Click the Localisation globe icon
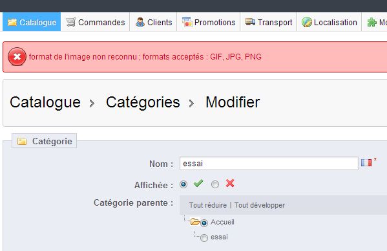The image size is (387, 251). pyautogui.click(x=307, y=22)
